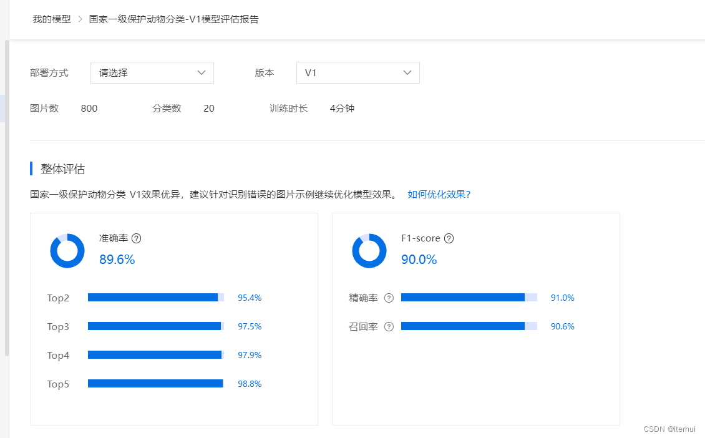Click the breadcrumb arrow after 我的模型
This screenshot has height=438, width=705.
point(80,19)
